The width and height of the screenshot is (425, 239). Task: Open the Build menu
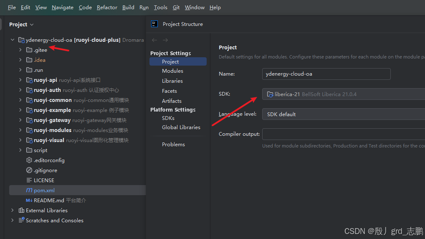[128, 8]
